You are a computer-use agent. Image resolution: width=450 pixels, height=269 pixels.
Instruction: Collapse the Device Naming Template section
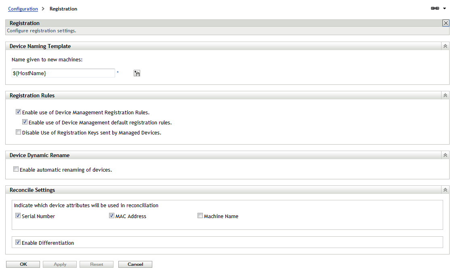pos(445,46)
